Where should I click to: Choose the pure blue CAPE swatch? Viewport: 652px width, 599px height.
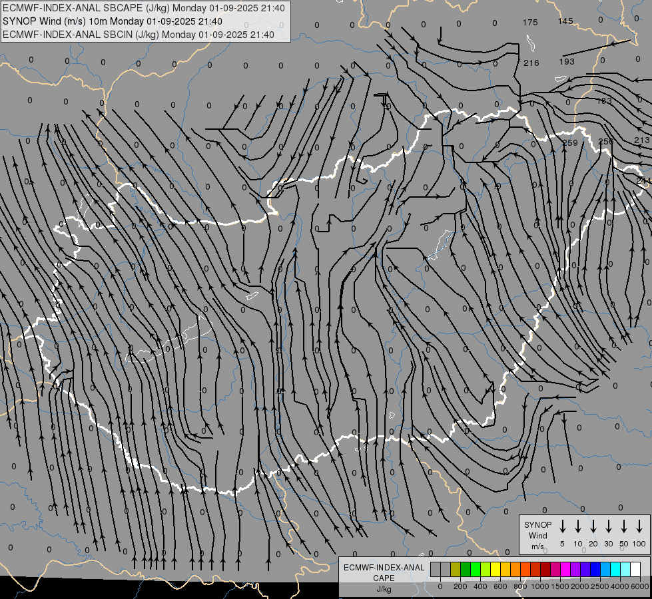click(596, 569)
